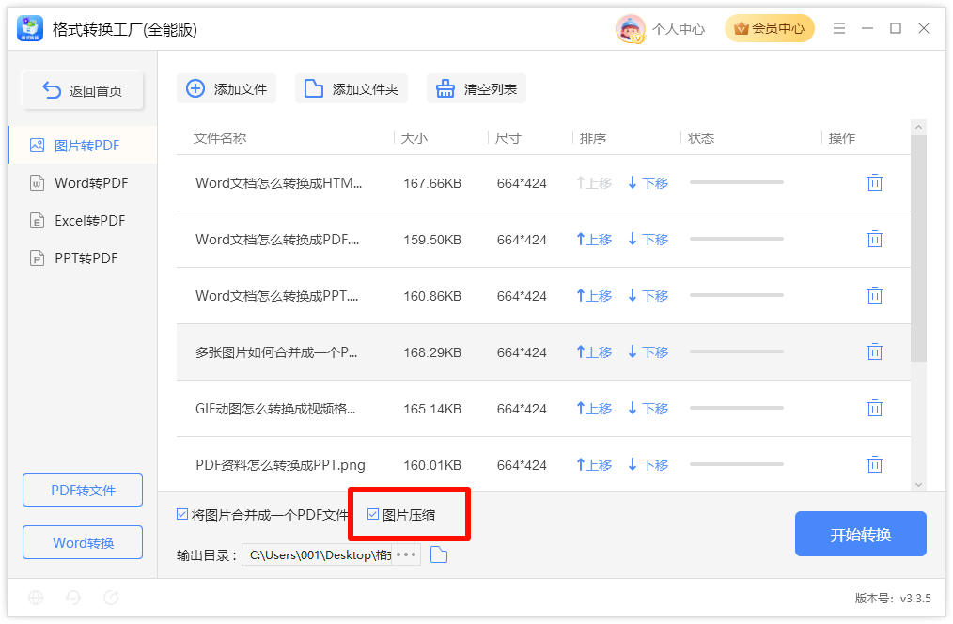953x624 pixels.
Task: Click scrollbar up arrow of file list
Action: pos(918,127)
